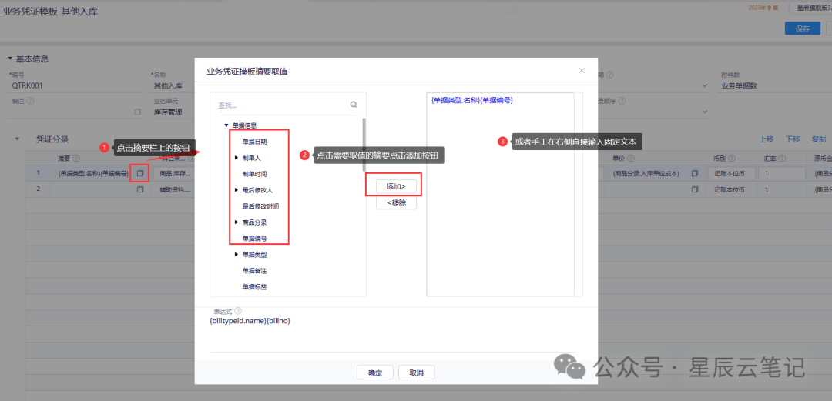Click expression text {billtypeid.name}{billno}
Image resolution: width=832 pixels, height=401 pixels.
250,321
